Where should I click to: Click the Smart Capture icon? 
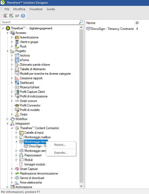coord(17,169)
